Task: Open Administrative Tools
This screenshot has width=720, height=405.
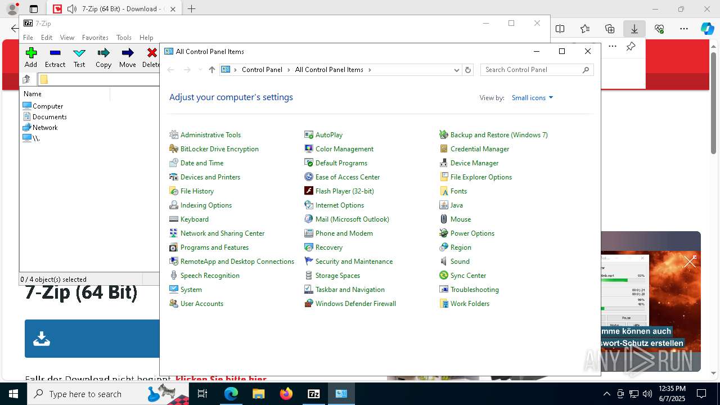Action: (210, 135)
